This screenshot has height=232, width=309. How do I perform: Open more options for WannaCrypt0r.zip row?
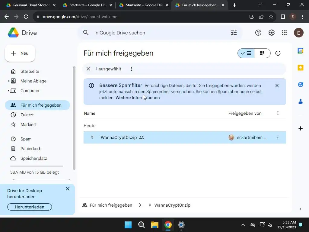tap(278, 137)
